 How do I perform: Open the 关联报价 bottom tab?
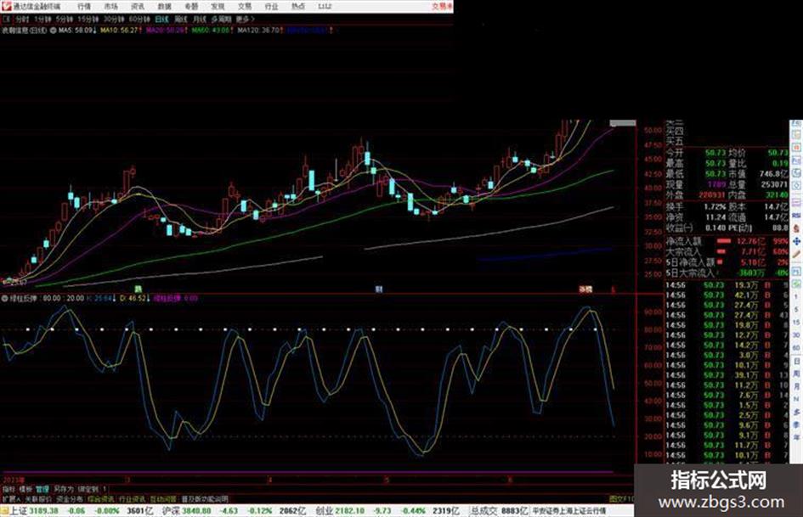click(38, 498)
